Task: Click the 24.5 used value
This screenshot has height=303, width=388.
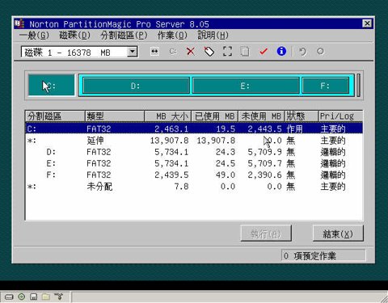Action: (226, 164)
